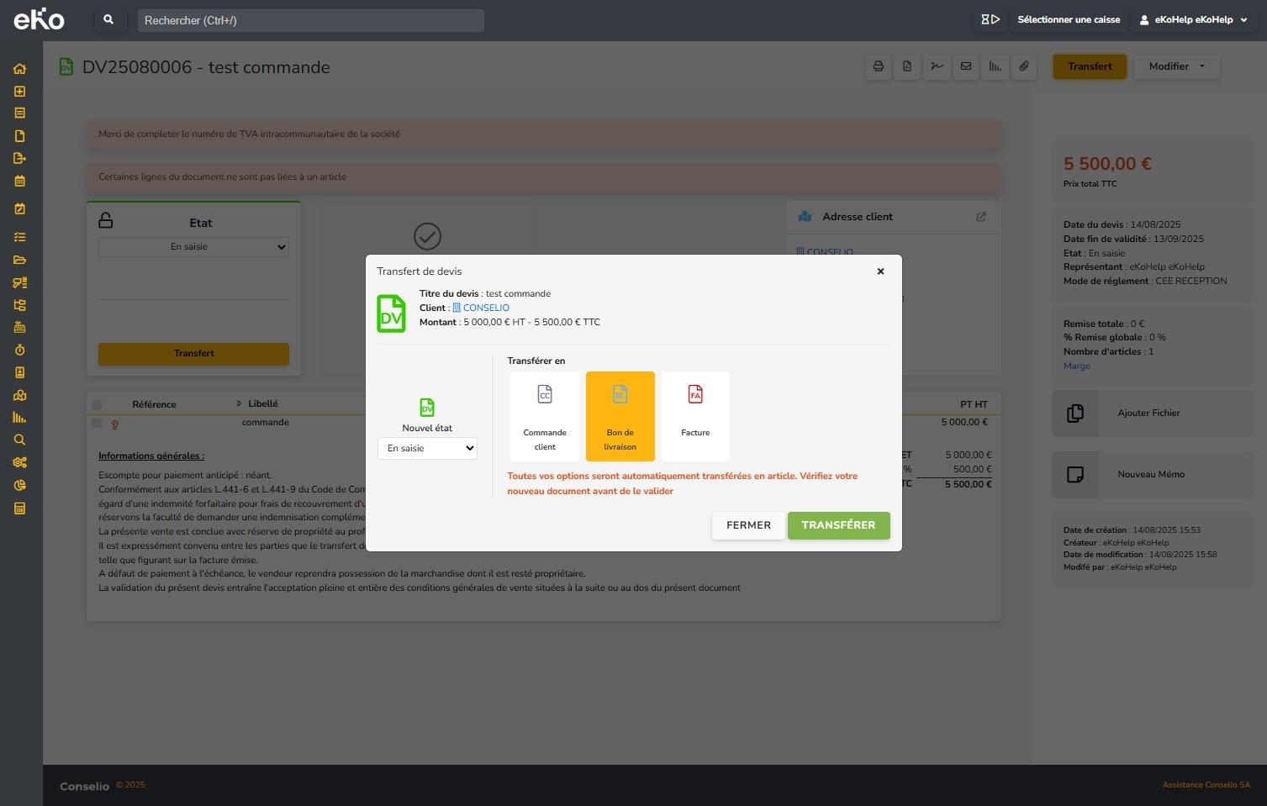Select the Bon de livraison transfer option
This screenshot has height=806, width=1267.
(x=620, y=416)
